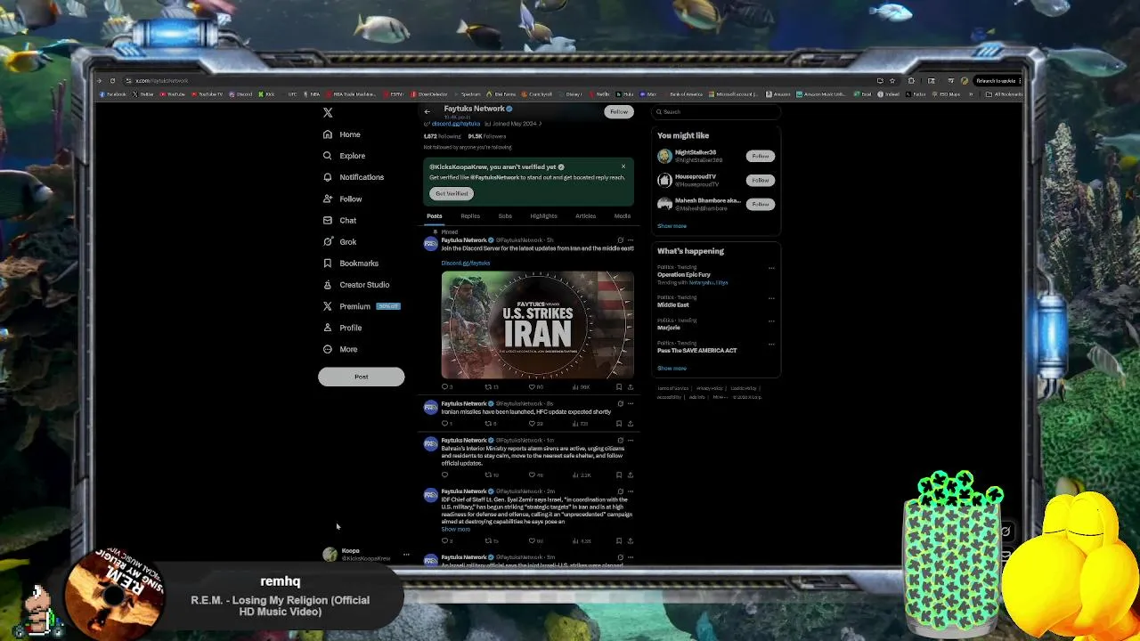The image size is (1140, 641).
Task: Open more options for Middle East trend
Action: click(771, 298)
